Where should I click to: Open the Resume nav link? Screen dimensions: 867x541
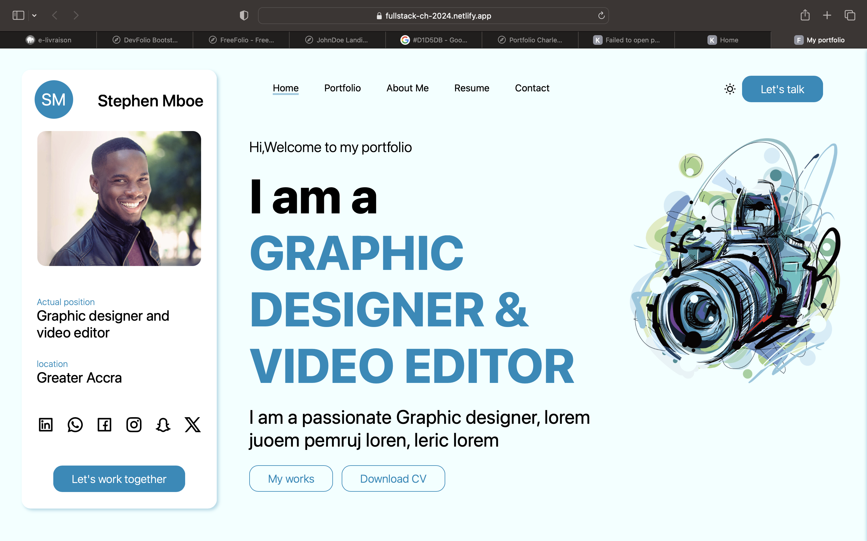471,88
